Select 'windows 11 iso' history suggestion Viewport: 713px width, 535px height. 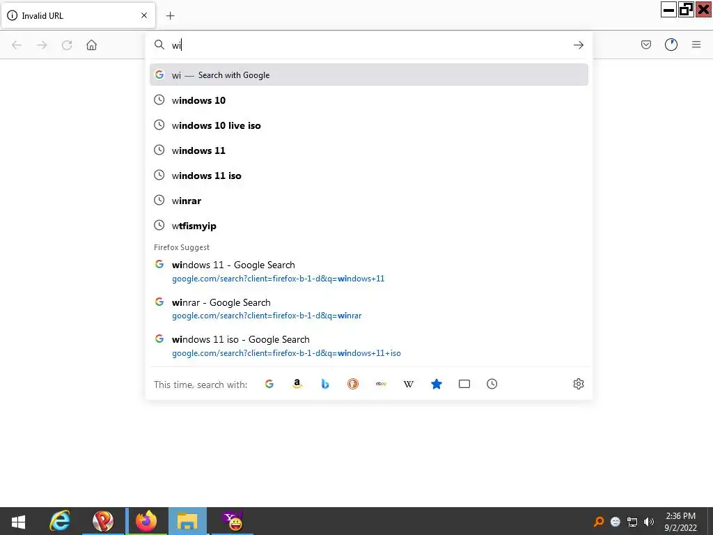pyautogui.click(x=369, y=175)
